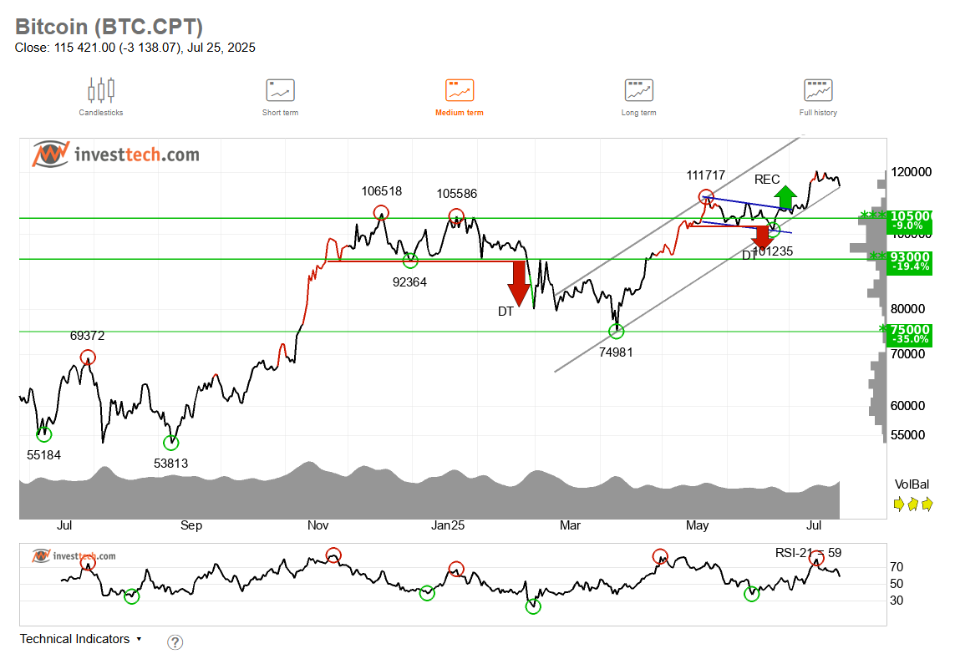Viewport: 955px width, 654px height.
Task: Click the Short term label
Action: pyautogui.click(x=280, y=113)
